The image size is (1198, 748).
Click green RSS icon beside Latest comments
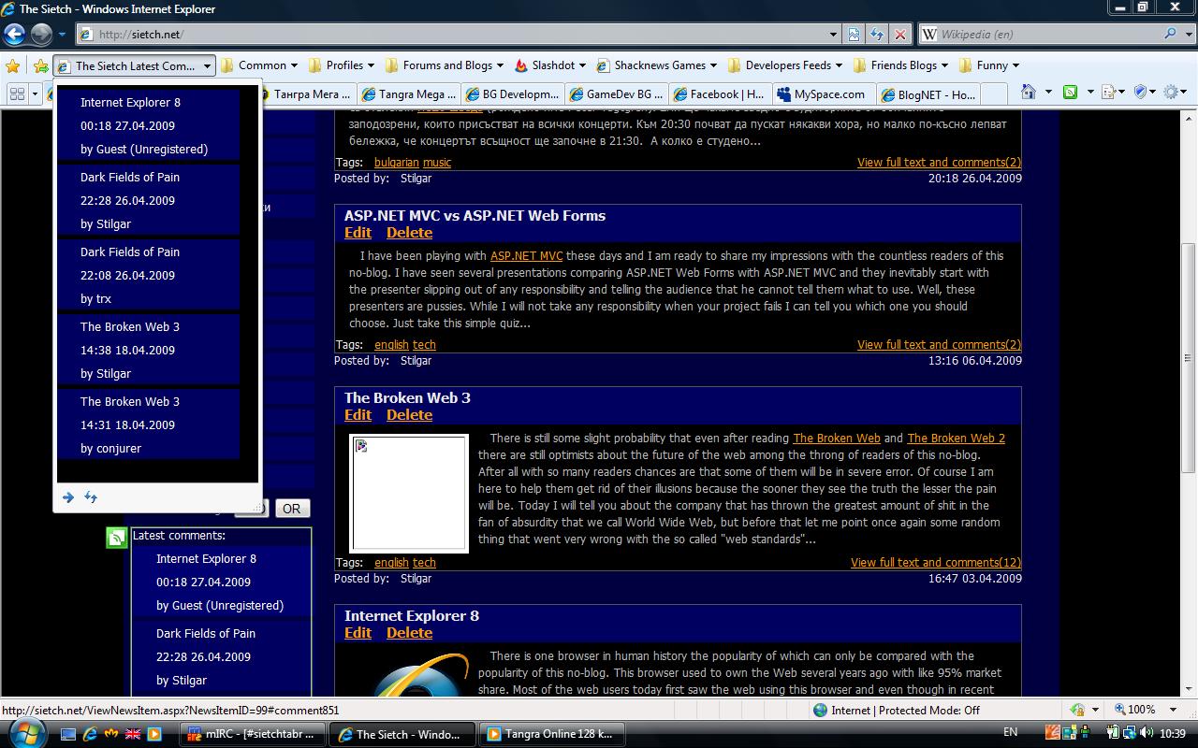click(x=116, y=537)
